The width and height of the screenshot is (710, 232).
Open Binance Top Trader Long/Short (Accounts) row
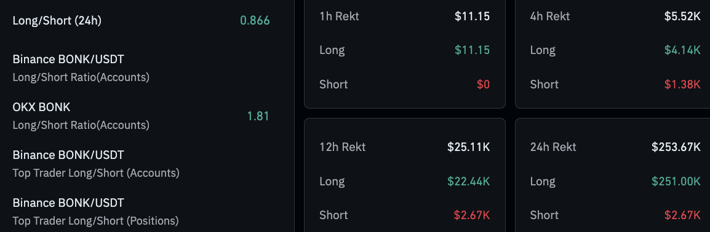142,164
